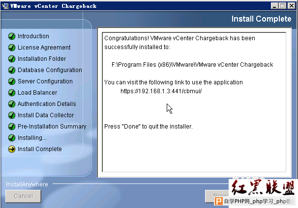Viewport: 298px width, 208px height.
Task: Click the yellow arrow icon beside Install Complete
Action: pos(12,149)
